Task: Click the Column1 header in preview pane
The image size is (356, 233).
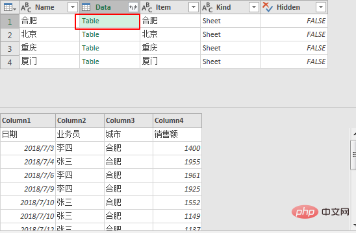Action: tap(28, 120)
